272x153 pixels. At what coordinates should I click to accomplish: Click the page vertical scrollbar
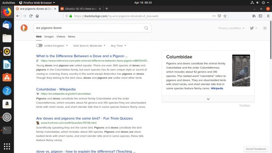pyautogui.click(x=271, y=40)
